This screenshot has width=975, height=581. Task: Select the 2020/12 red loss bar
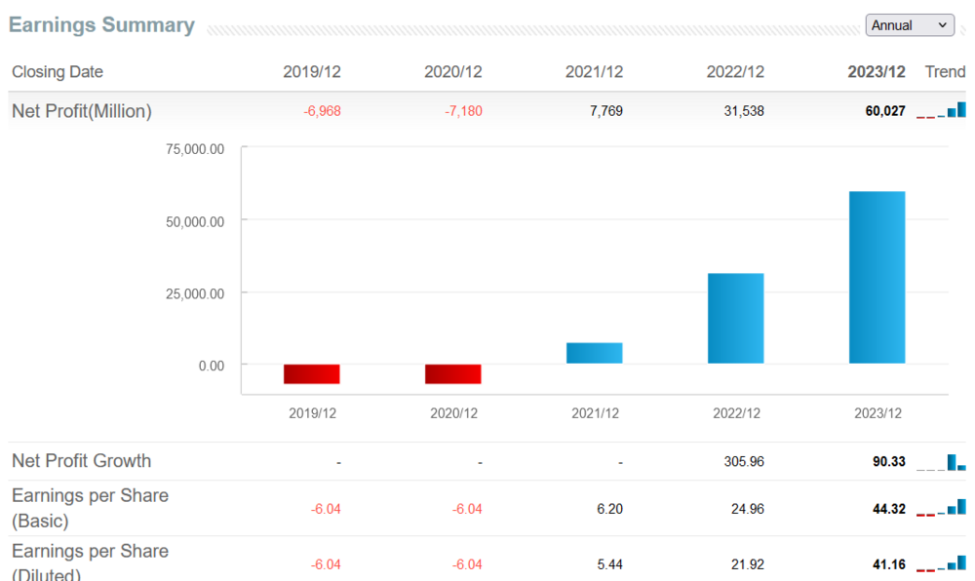452,374
